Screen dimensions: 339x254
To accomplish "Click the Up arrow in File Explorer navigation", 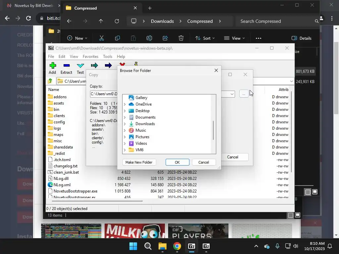I will (x=101, y=21).
